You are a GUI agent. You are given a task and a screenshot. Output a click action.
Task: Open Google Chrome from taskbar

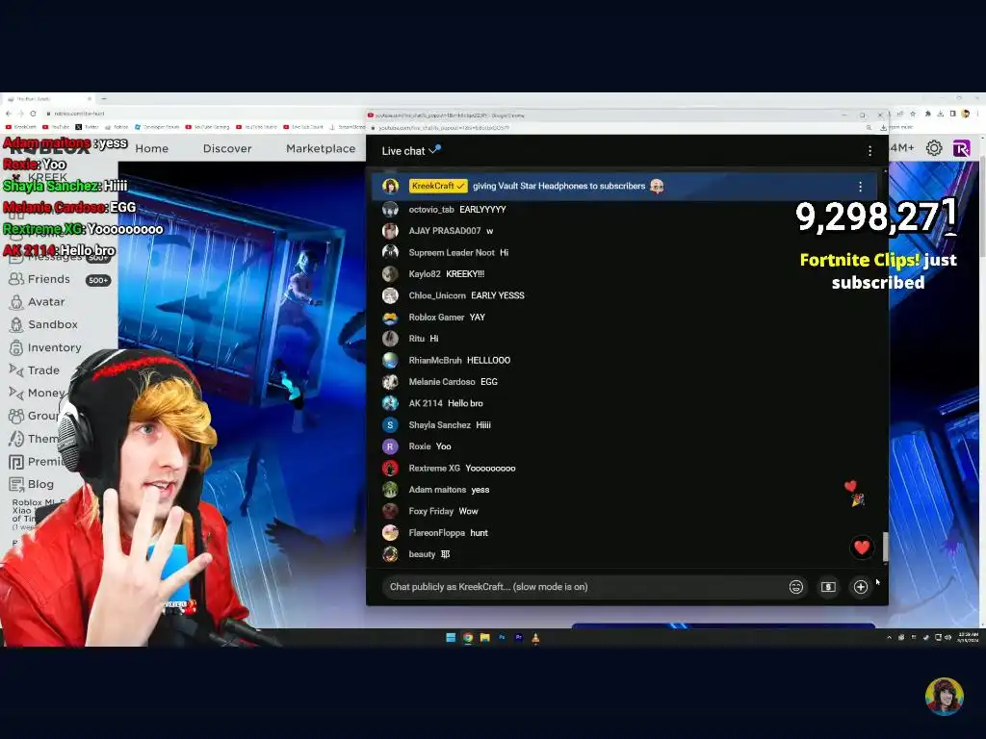pyautogui.click(x=468, y=638)
